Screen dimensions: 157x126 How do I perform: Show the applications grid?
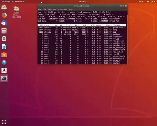pyautogui.click(x=4, y=122)
